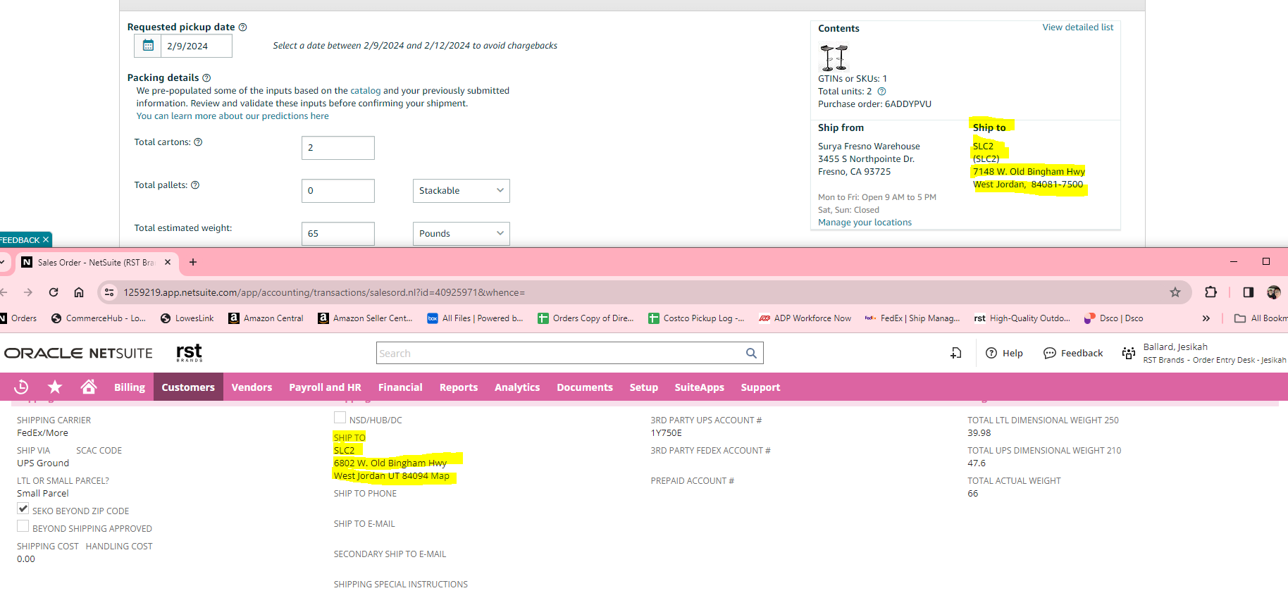Click help icon next to Total cartons
1288x605 pixels.
coord(199,142)
